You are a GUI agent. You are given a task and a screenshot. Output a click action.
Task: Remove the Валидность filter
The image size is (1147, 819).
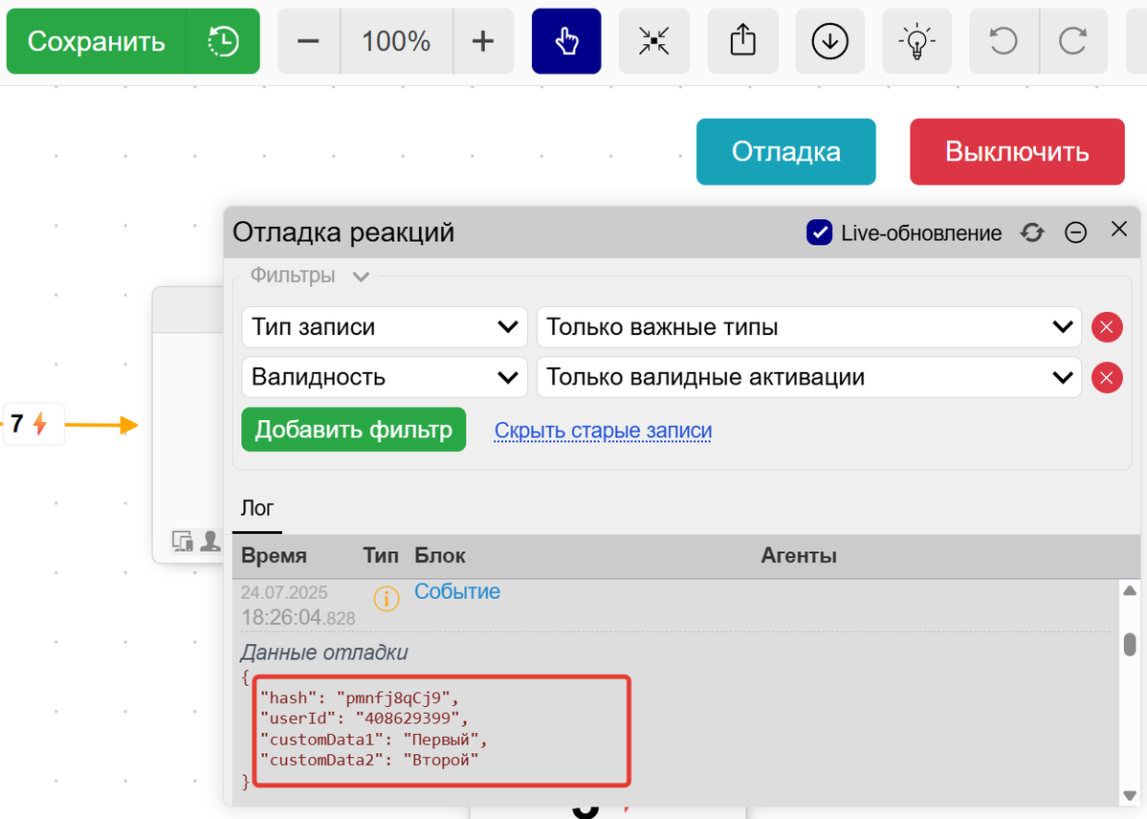click(1107, 377)
